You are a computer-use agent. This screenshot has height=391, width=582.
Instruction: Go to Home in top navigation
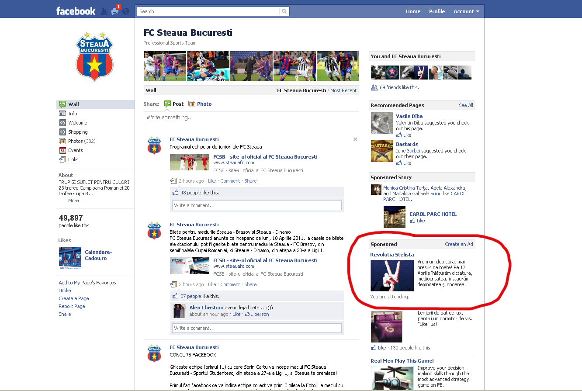pos(413,11)
